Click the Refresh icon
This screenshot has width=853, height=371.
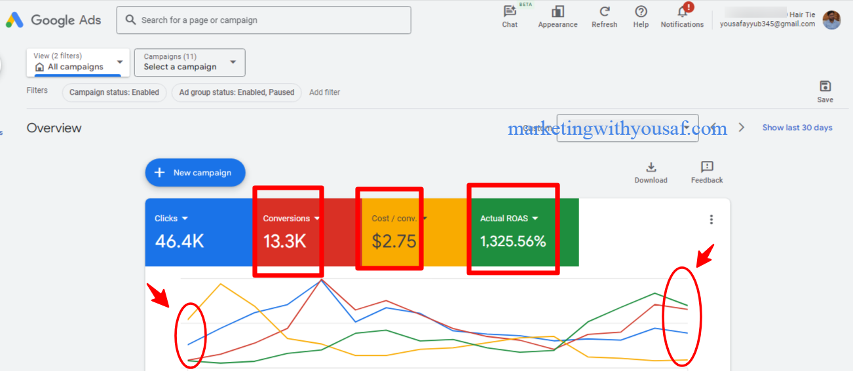tap(604, 12)
